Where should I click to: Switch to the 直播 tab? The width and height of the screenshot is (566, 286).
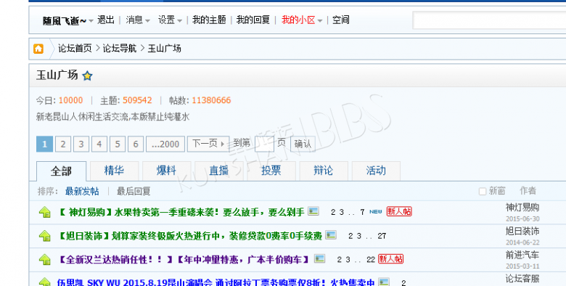(x=218, y=171)
